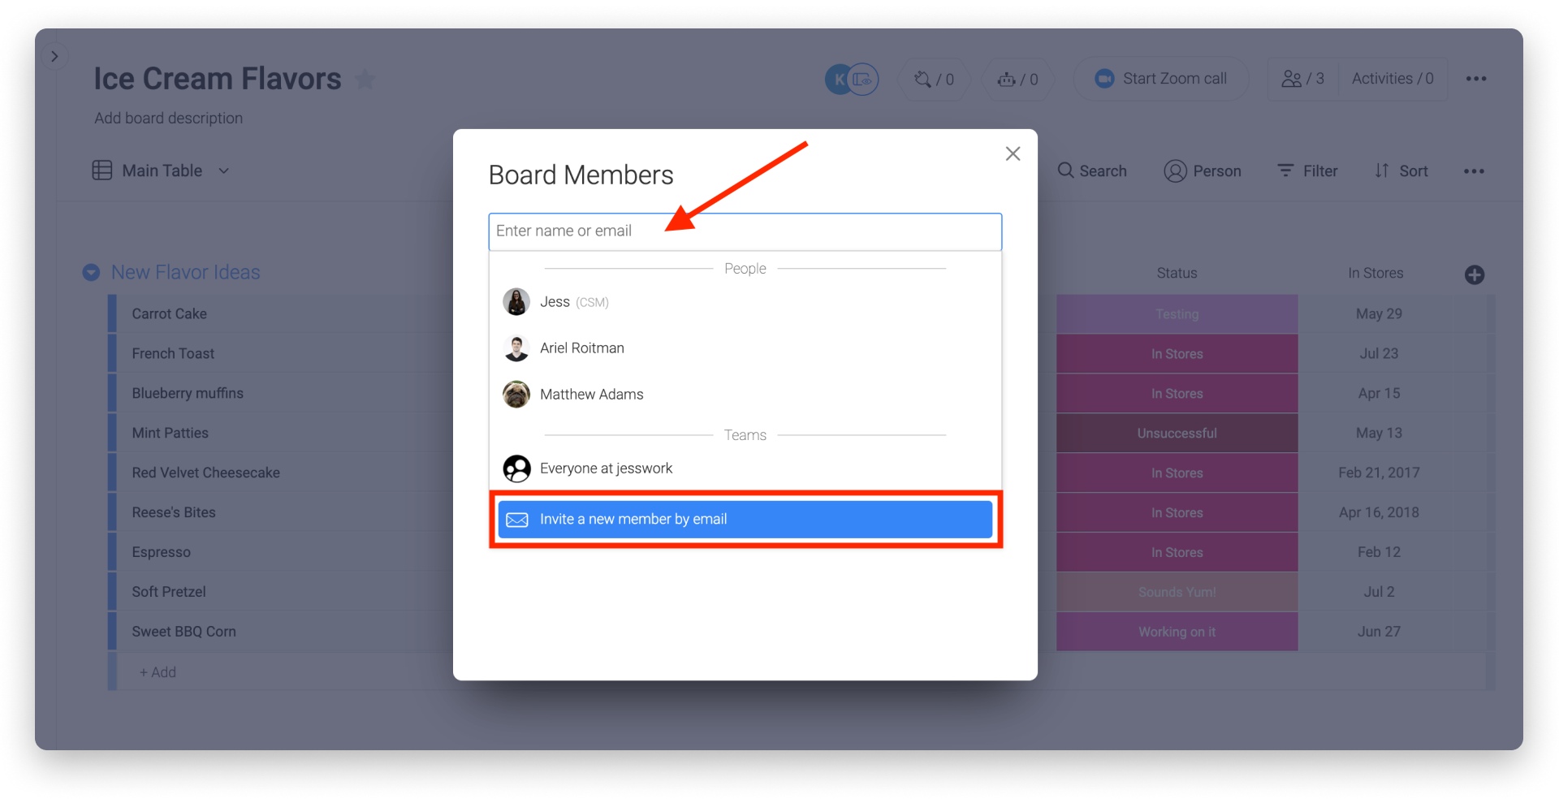Screen dimensions: 1559x803
Task: Add a new column with plus icon
Action: (1475, 275)
